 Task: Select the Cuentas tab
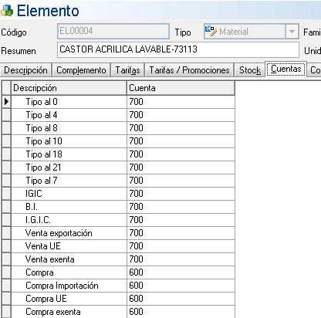click(x=286, y=69)
